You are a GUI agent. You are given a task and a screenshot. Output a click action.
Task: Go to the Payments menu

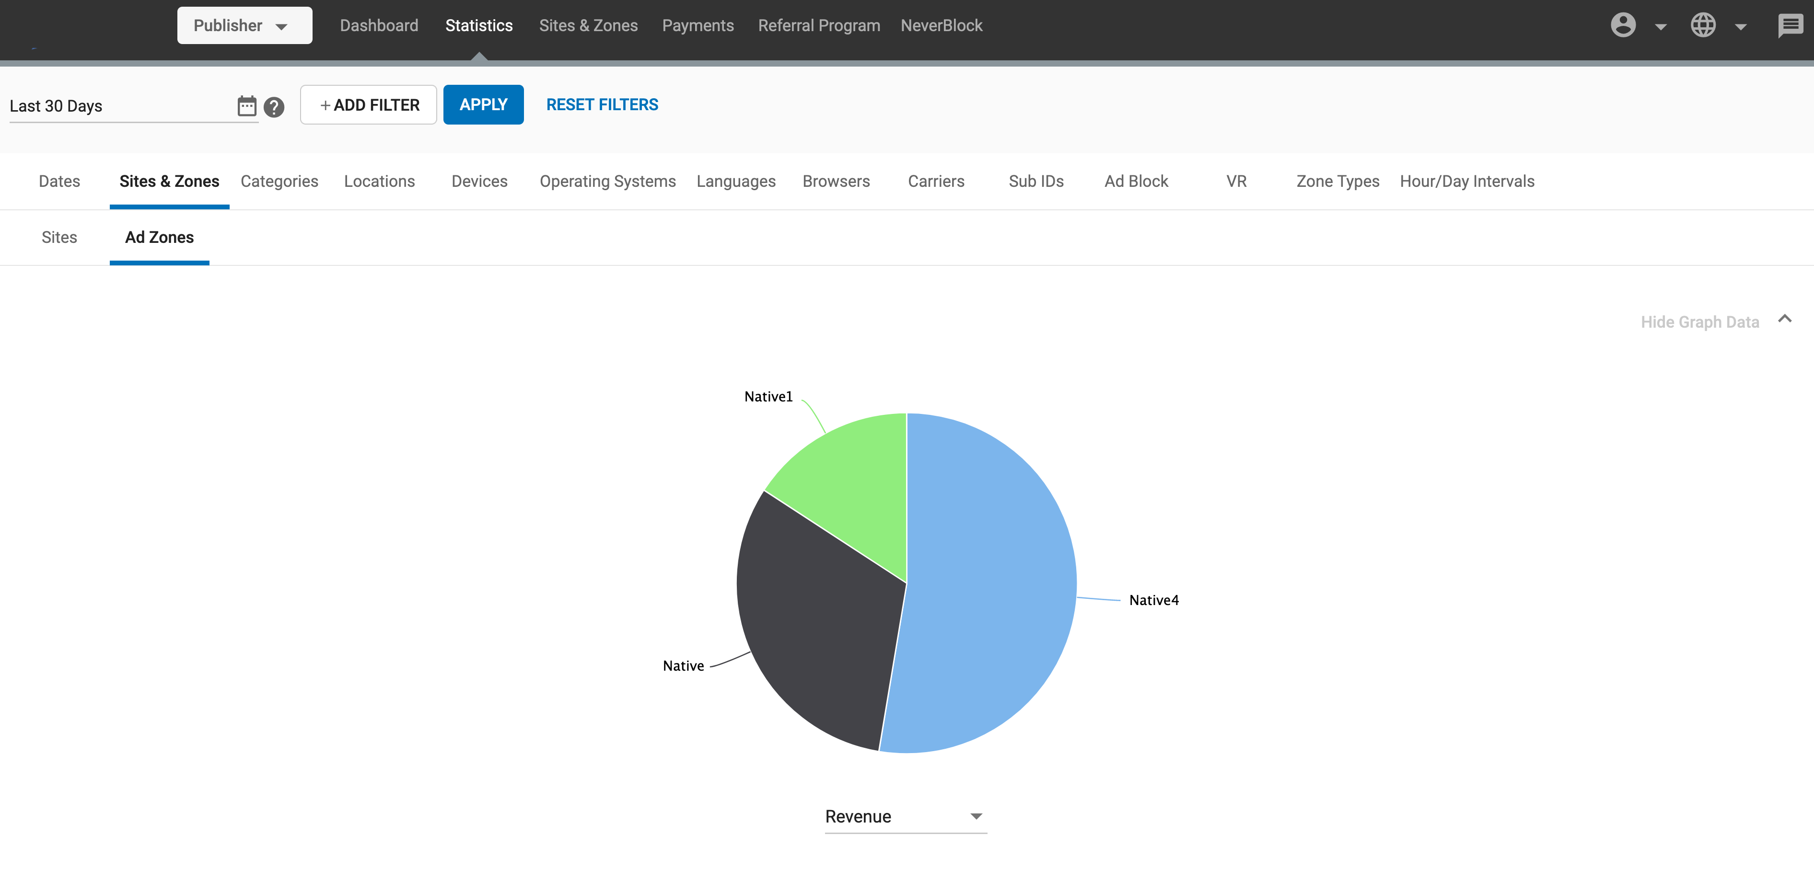pos(697,26)
